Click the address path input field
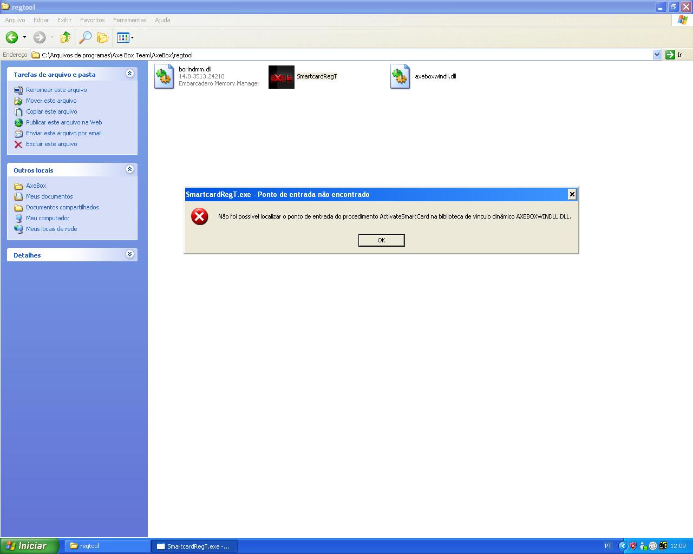Viewport: 693px width, 554px height. [346, 55]
